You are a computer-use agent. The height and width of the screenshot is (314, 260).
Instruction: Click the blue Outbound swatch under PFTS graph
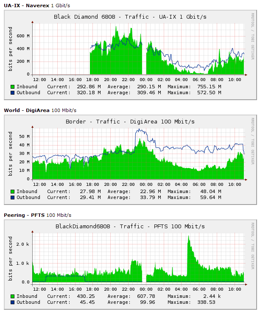point(12,302)
